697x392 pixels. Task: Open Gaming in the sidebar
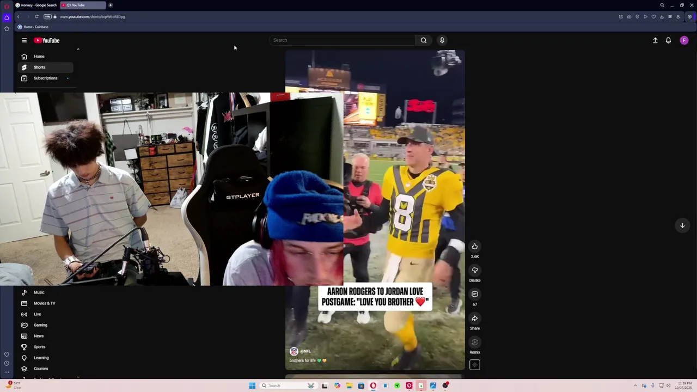(46, 325)
